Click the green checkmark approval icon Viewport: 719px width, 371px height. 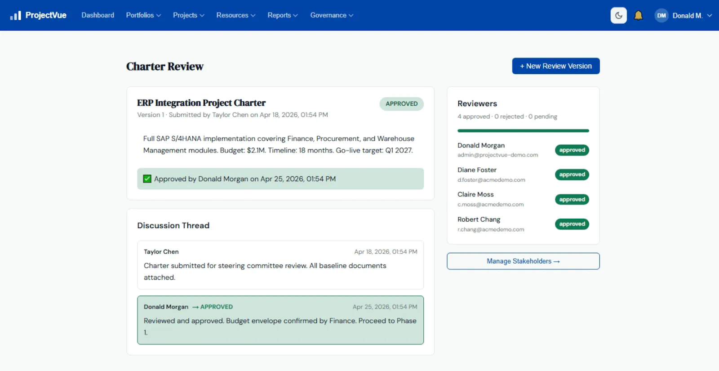point(147,179)
